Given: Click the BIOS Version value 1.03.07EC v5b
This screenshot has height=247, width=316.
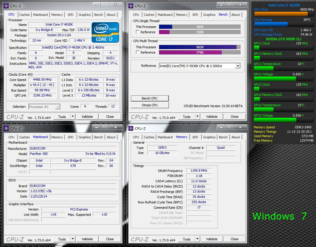Looking at the screenshot, I should click(73, 191).
